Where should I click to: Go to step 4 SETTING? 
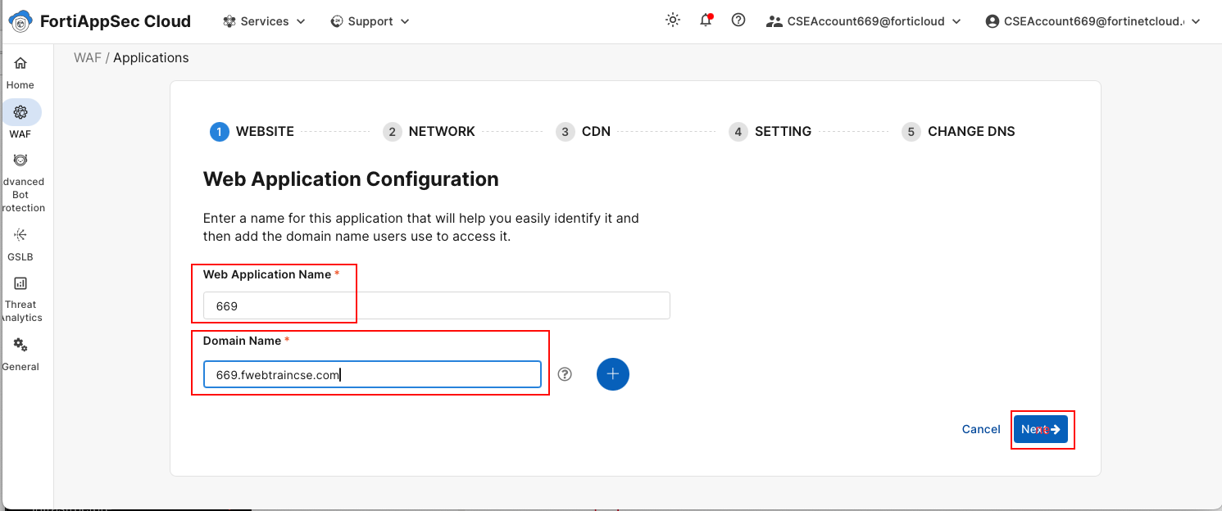point(770,131)
